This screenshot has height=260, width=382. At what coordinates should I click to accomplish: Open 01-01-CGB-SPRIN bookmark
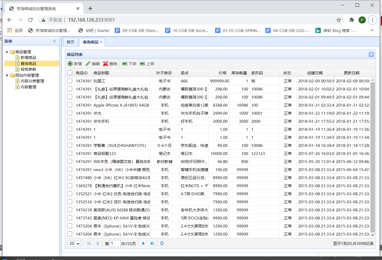[238, 30]
